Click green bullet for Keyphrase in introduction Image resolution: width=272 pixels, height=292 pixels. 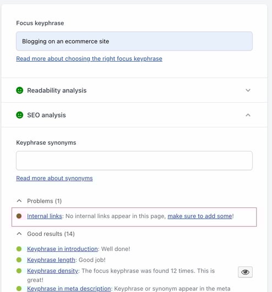pyautogui.click(x=19, y=249)
